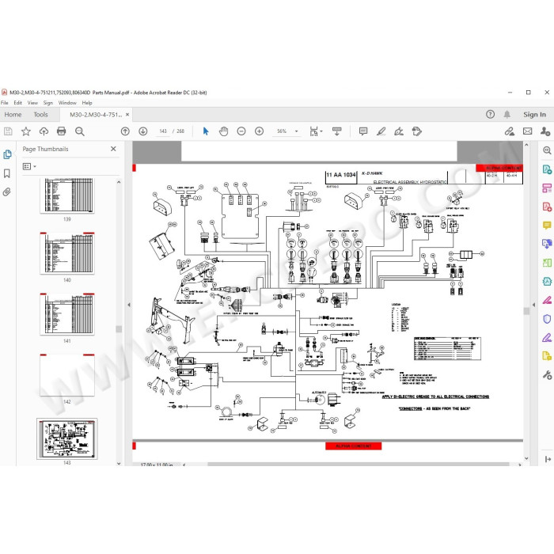The width and height of the screenshot is (554, 554).
Task: Bookmark file with the star icon
Action: [x=26, y=131]
